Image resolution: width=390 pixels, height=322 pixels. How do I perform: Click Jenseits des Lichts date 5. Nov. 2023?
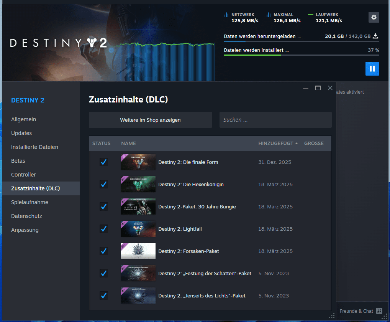(x=274, y=296)
